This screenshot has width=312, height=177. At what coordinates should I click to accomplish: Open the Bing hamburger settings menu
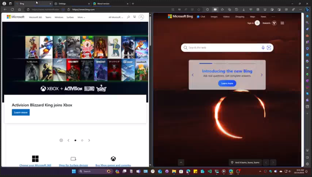click(282, 23)
